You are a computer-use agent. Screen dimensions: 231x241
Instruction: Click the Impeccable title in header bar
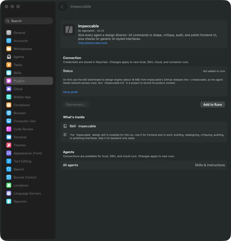pos(81,7)
